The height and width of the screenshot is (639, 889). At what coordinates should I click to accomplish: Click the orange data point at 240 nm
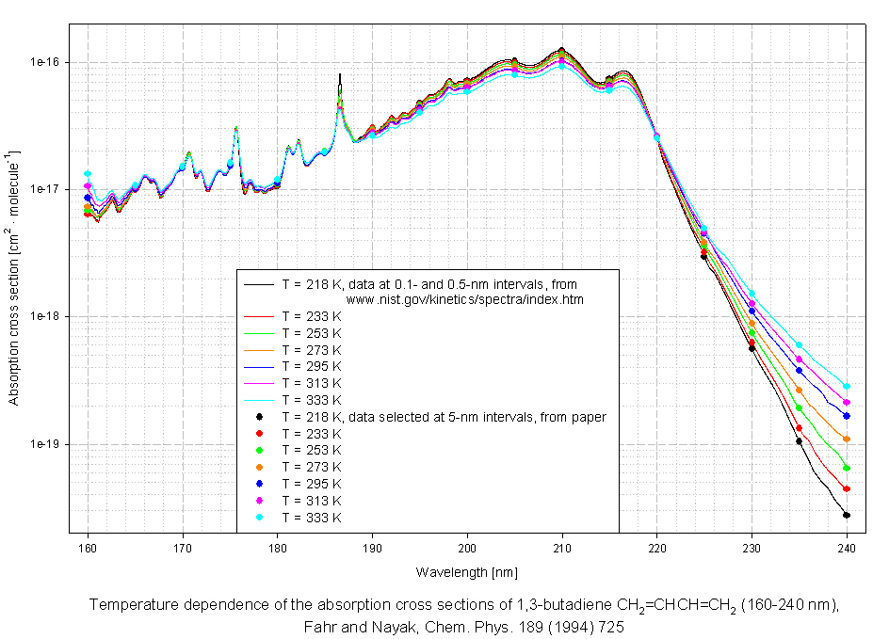847,439
